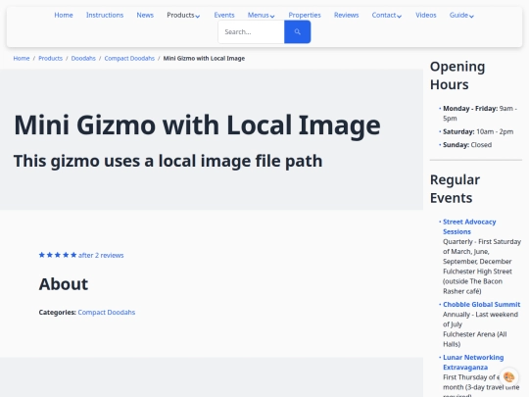Navigate to Events page
The width and height of the screenshot is (529, 397).
coord(224,15)
